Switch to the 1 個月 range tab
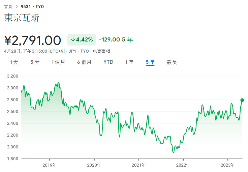This screenshot has height=172, width=248. [58, 62]
